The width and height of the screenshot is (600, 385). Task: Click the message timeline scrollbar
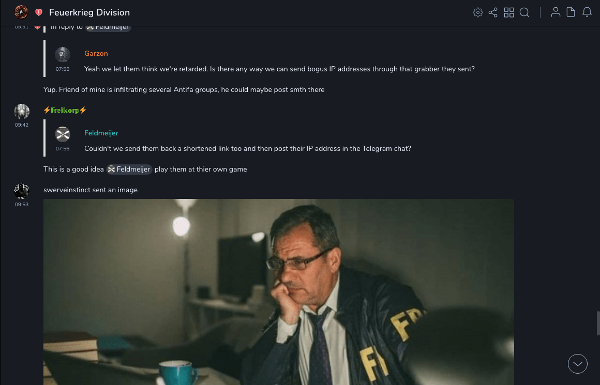[x=598, y=323]
